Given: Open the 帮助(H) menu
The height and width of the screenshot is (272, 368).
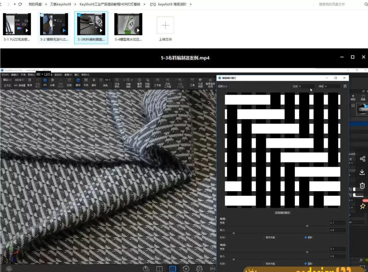Looking at the screenshot, I should coord(85,75).
